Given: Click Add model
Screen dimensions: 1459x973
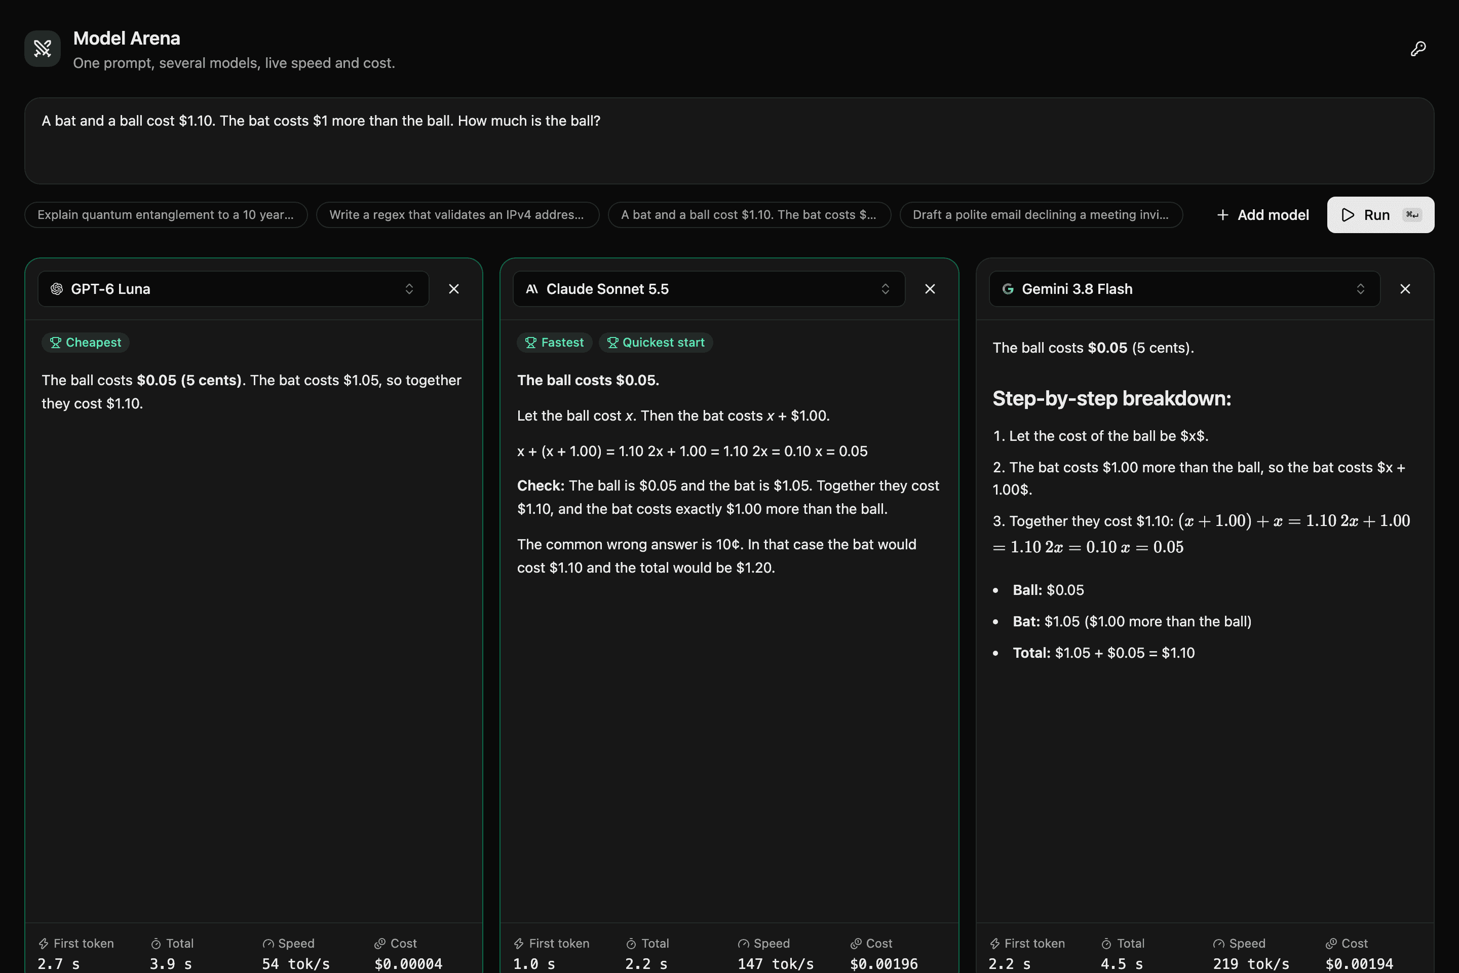Looking at the screenshot, I should coord(1262,215).
